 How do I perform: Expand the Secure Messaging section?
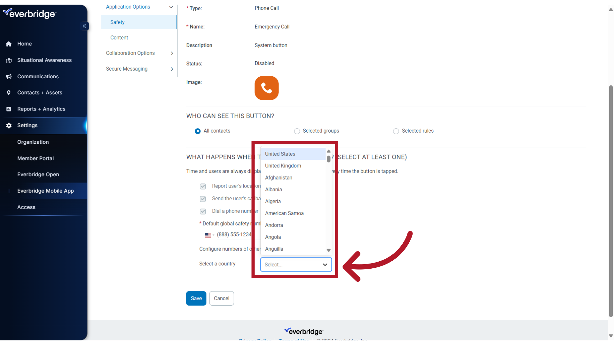[x=172, y=69]
